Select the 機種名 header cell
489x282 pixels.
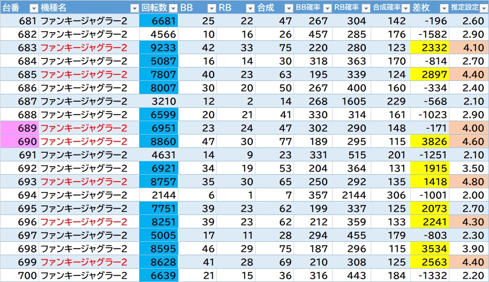pyautogui.click(x=89, y=8)
